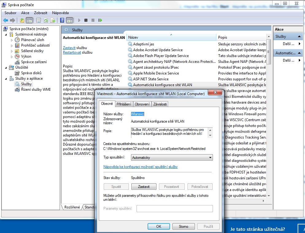Click the Správce zařízení icon

[x=17, y=62]
